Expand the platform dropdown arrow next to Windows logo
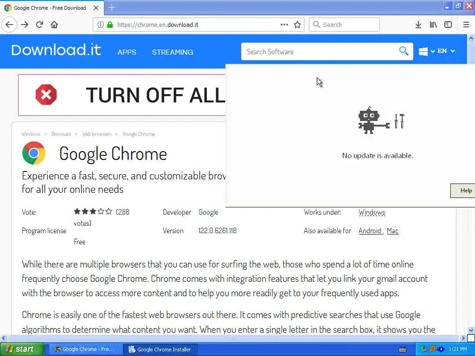 [x=433, y=51]
